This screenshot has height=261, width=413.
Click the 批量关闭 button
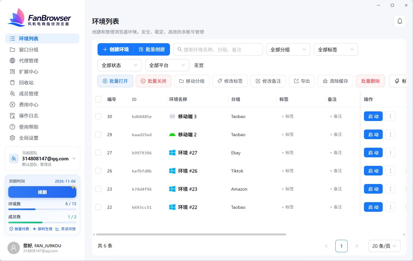pyautogui.click(x=153, y=81)
